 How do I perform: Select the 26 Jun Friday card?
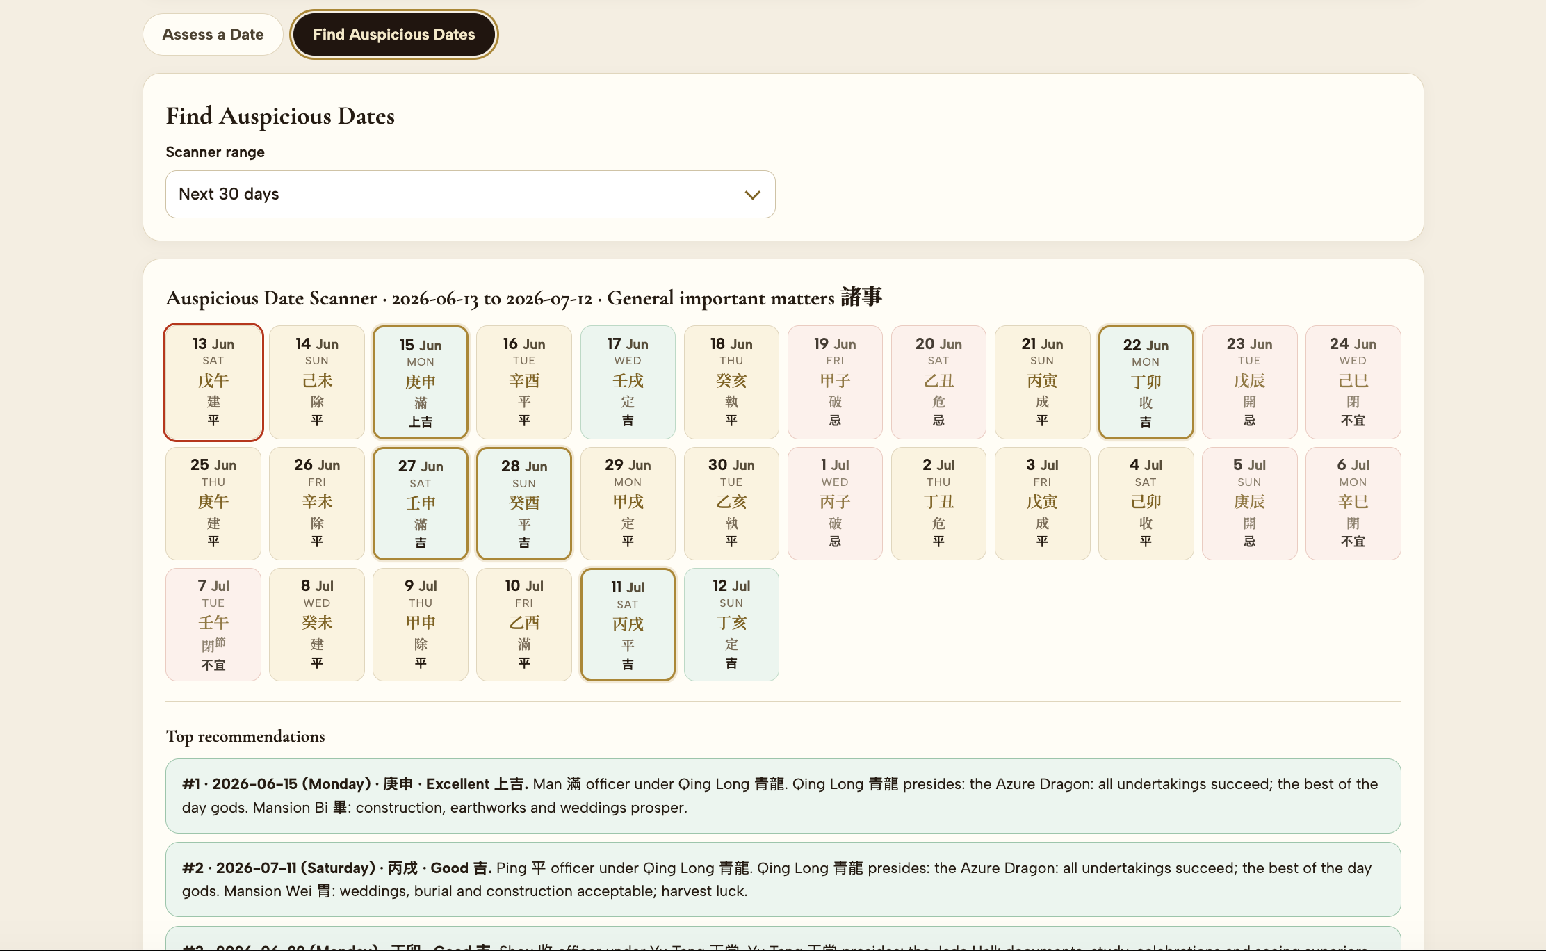[317, 503]
